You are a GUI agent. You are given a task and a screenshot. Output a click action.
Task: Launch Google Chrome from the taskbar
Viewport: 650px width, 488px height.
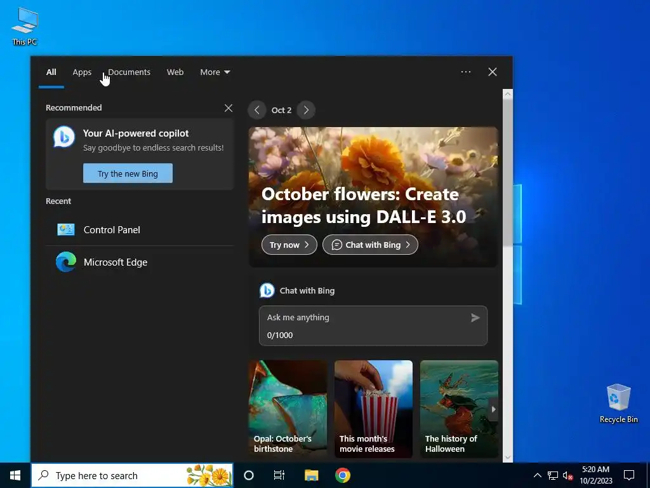[x=342, y=475]
